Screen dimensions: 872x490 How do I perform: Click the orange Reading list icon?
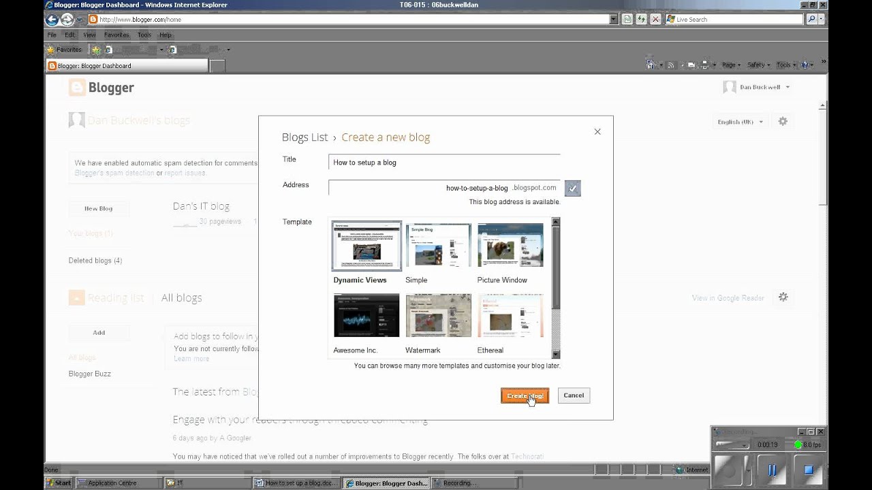pos(76,297)
